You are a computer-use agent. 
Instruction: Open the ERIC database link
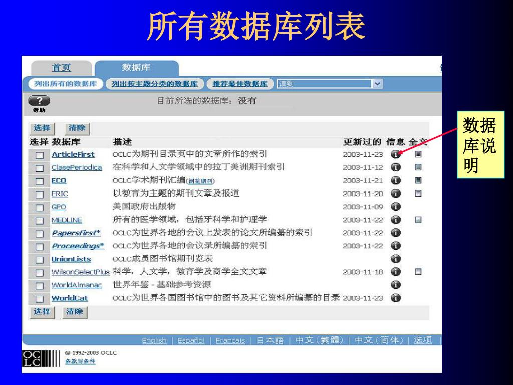pos(60,194)
